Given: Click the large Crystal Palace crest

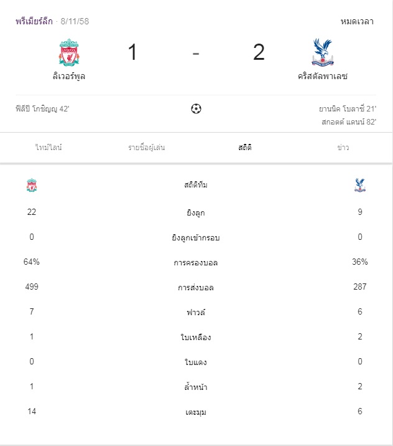Looking at the screenshot, I should (x=321, y=52).
